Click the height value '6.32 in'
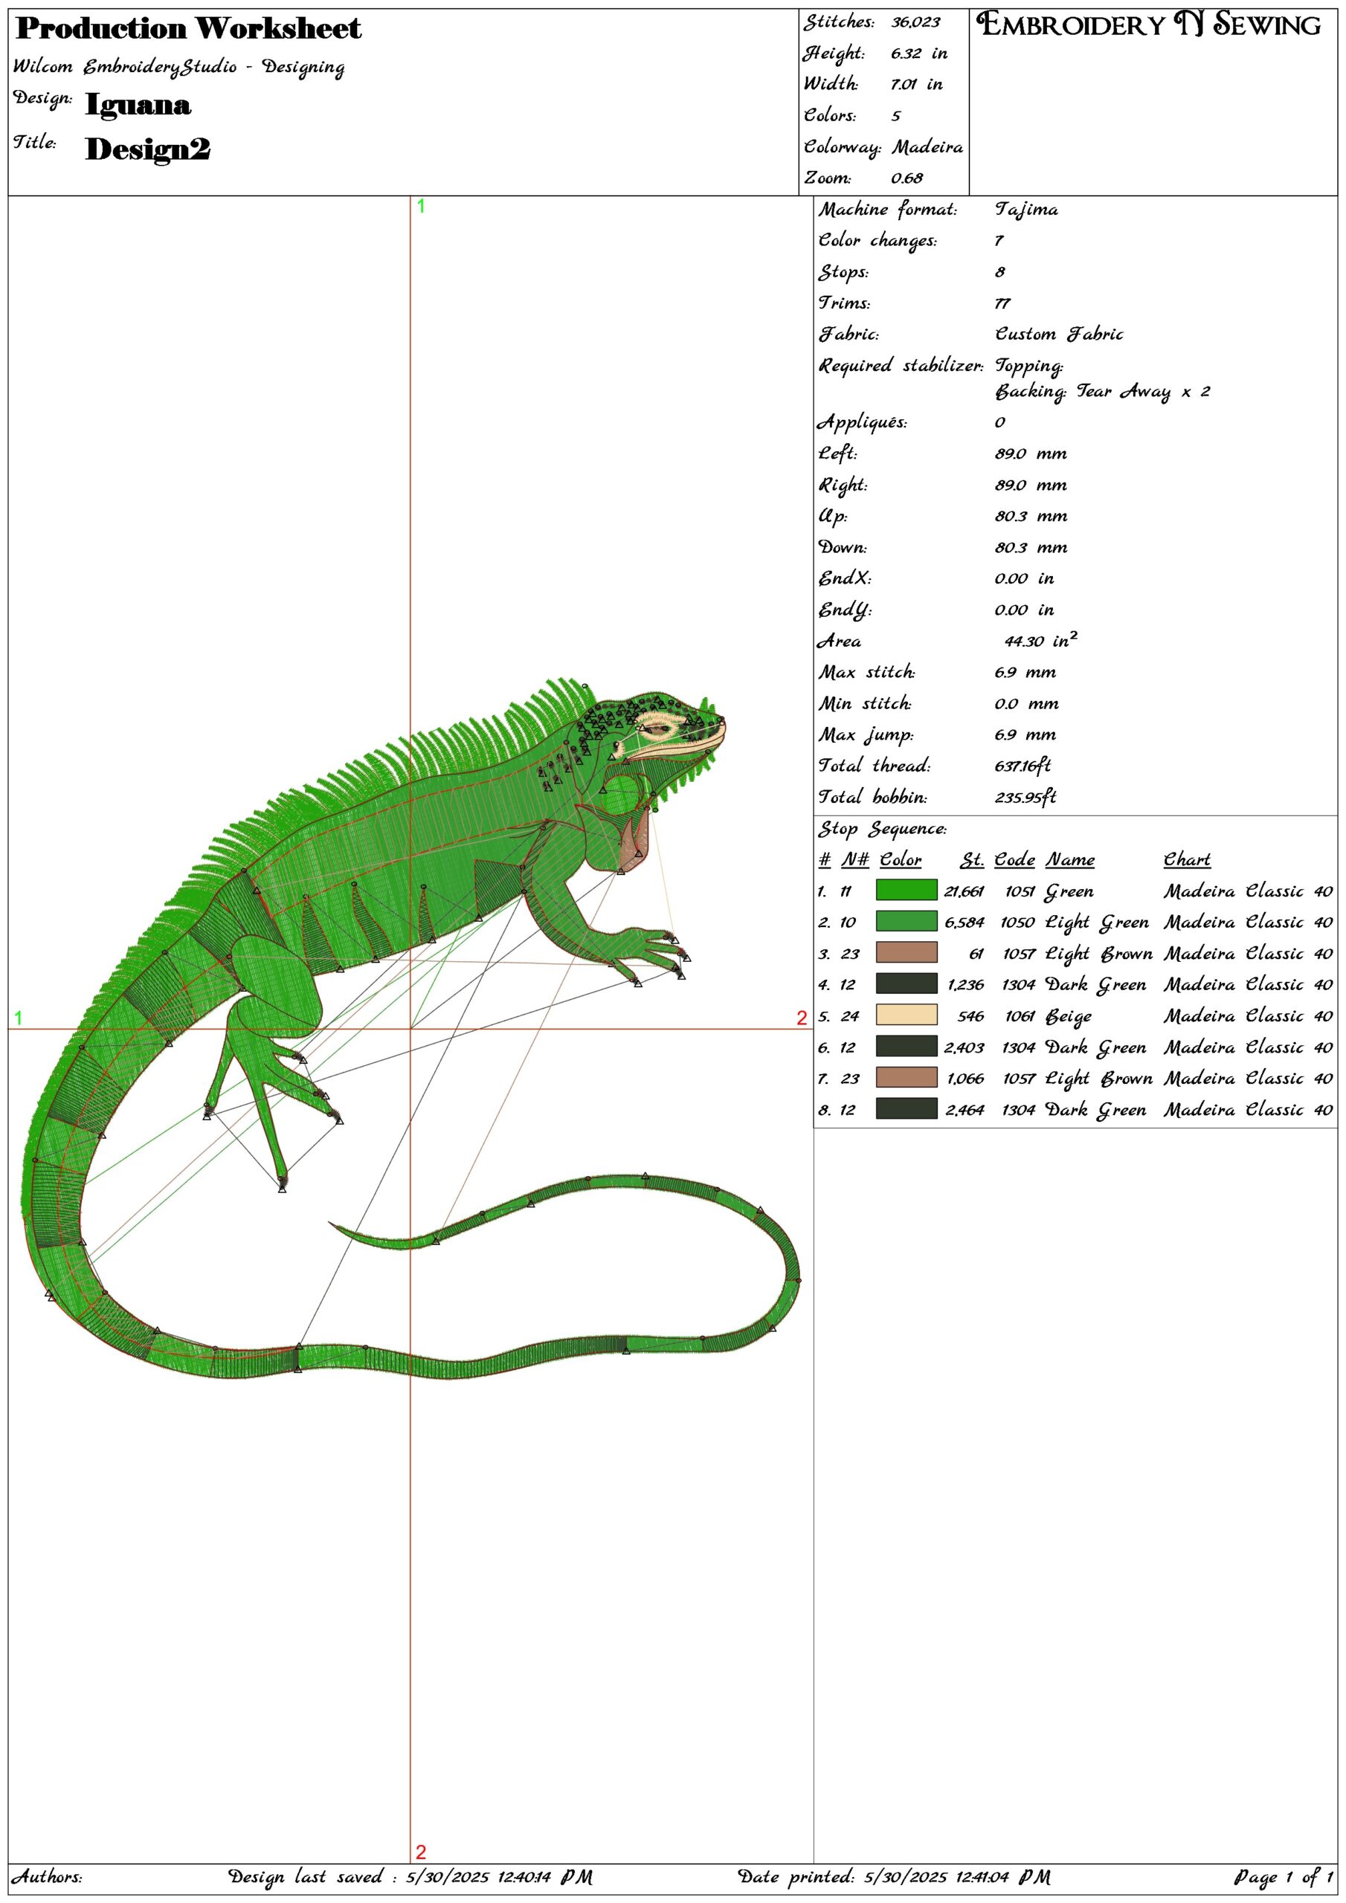Screen dimensions: 1346x1903 pos(919,53)
